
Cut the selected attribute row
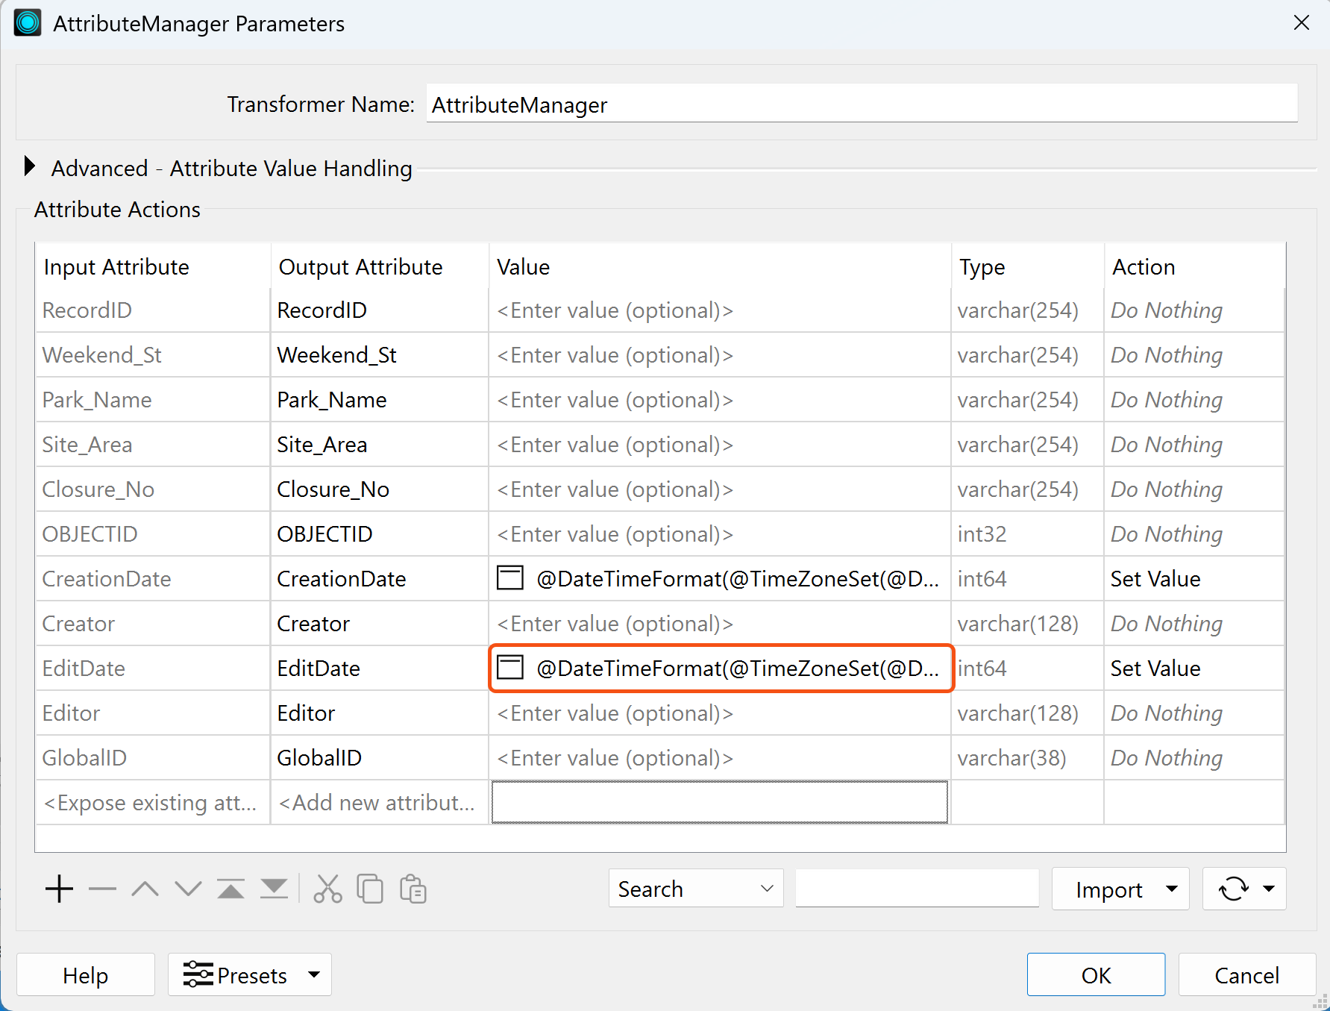click(x=327, y=889)
